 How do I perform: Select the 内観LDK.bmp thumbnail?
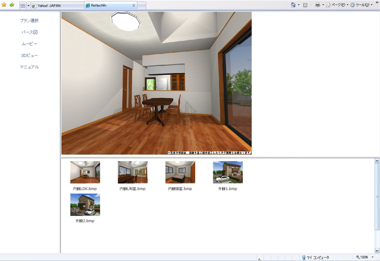(85, 172)
